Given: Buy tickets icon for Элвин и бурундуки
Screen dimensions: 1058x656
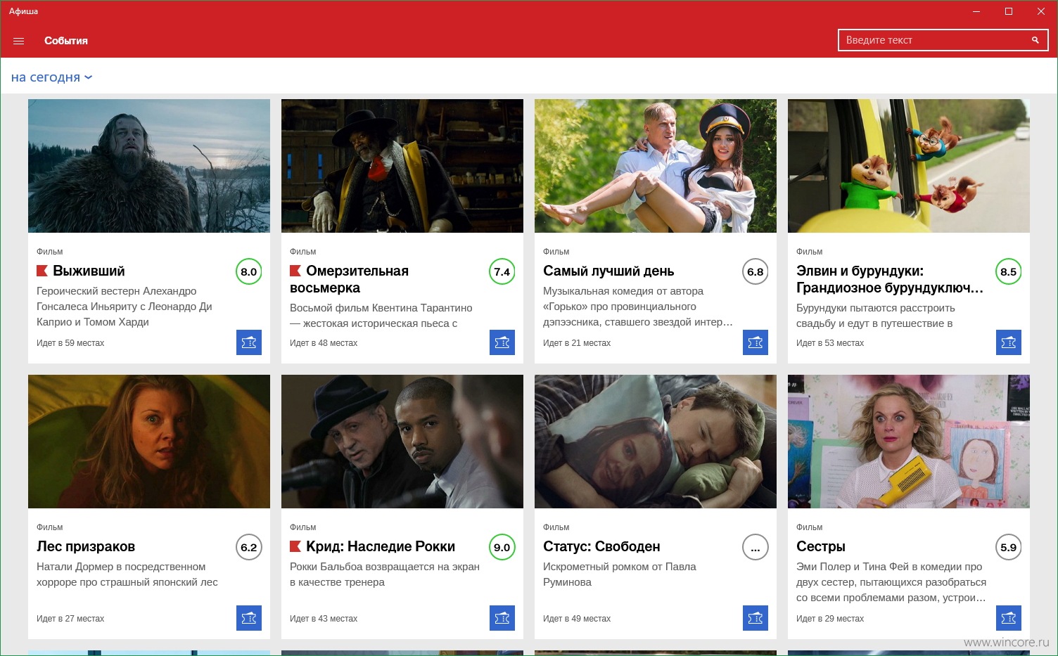Looking at the screenshot, I should (x=1009, y=342).
